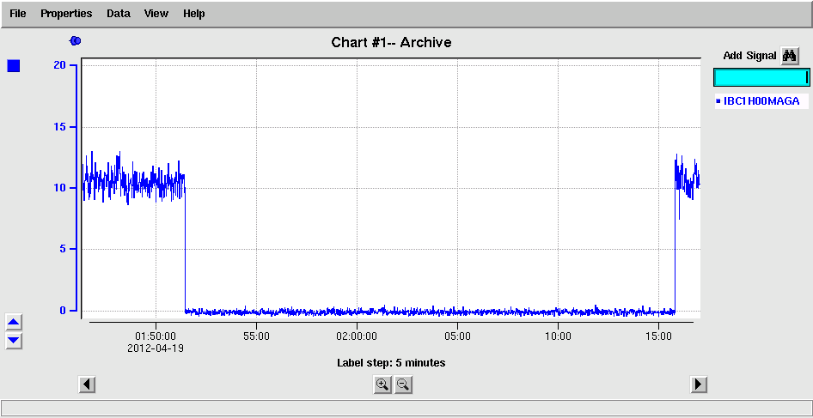The width and height of the screenshot is (813, 418).
Task: Click the 10:00 time axis label
Action: pos(558,336)
